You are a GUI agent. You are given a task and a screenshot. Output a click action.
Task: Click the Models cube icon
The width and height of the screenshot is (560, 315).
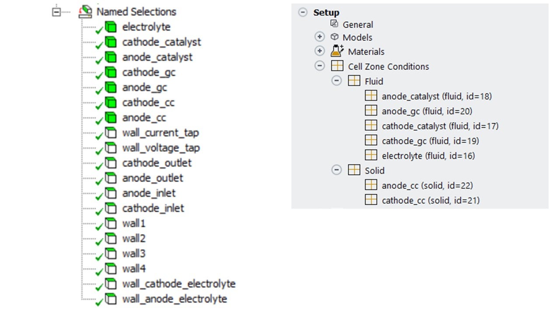point(335,37)
